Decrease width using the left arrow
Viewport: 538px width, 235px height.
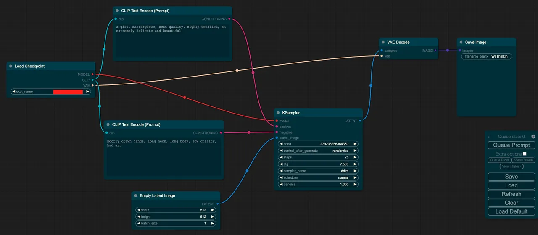point(139,210)
